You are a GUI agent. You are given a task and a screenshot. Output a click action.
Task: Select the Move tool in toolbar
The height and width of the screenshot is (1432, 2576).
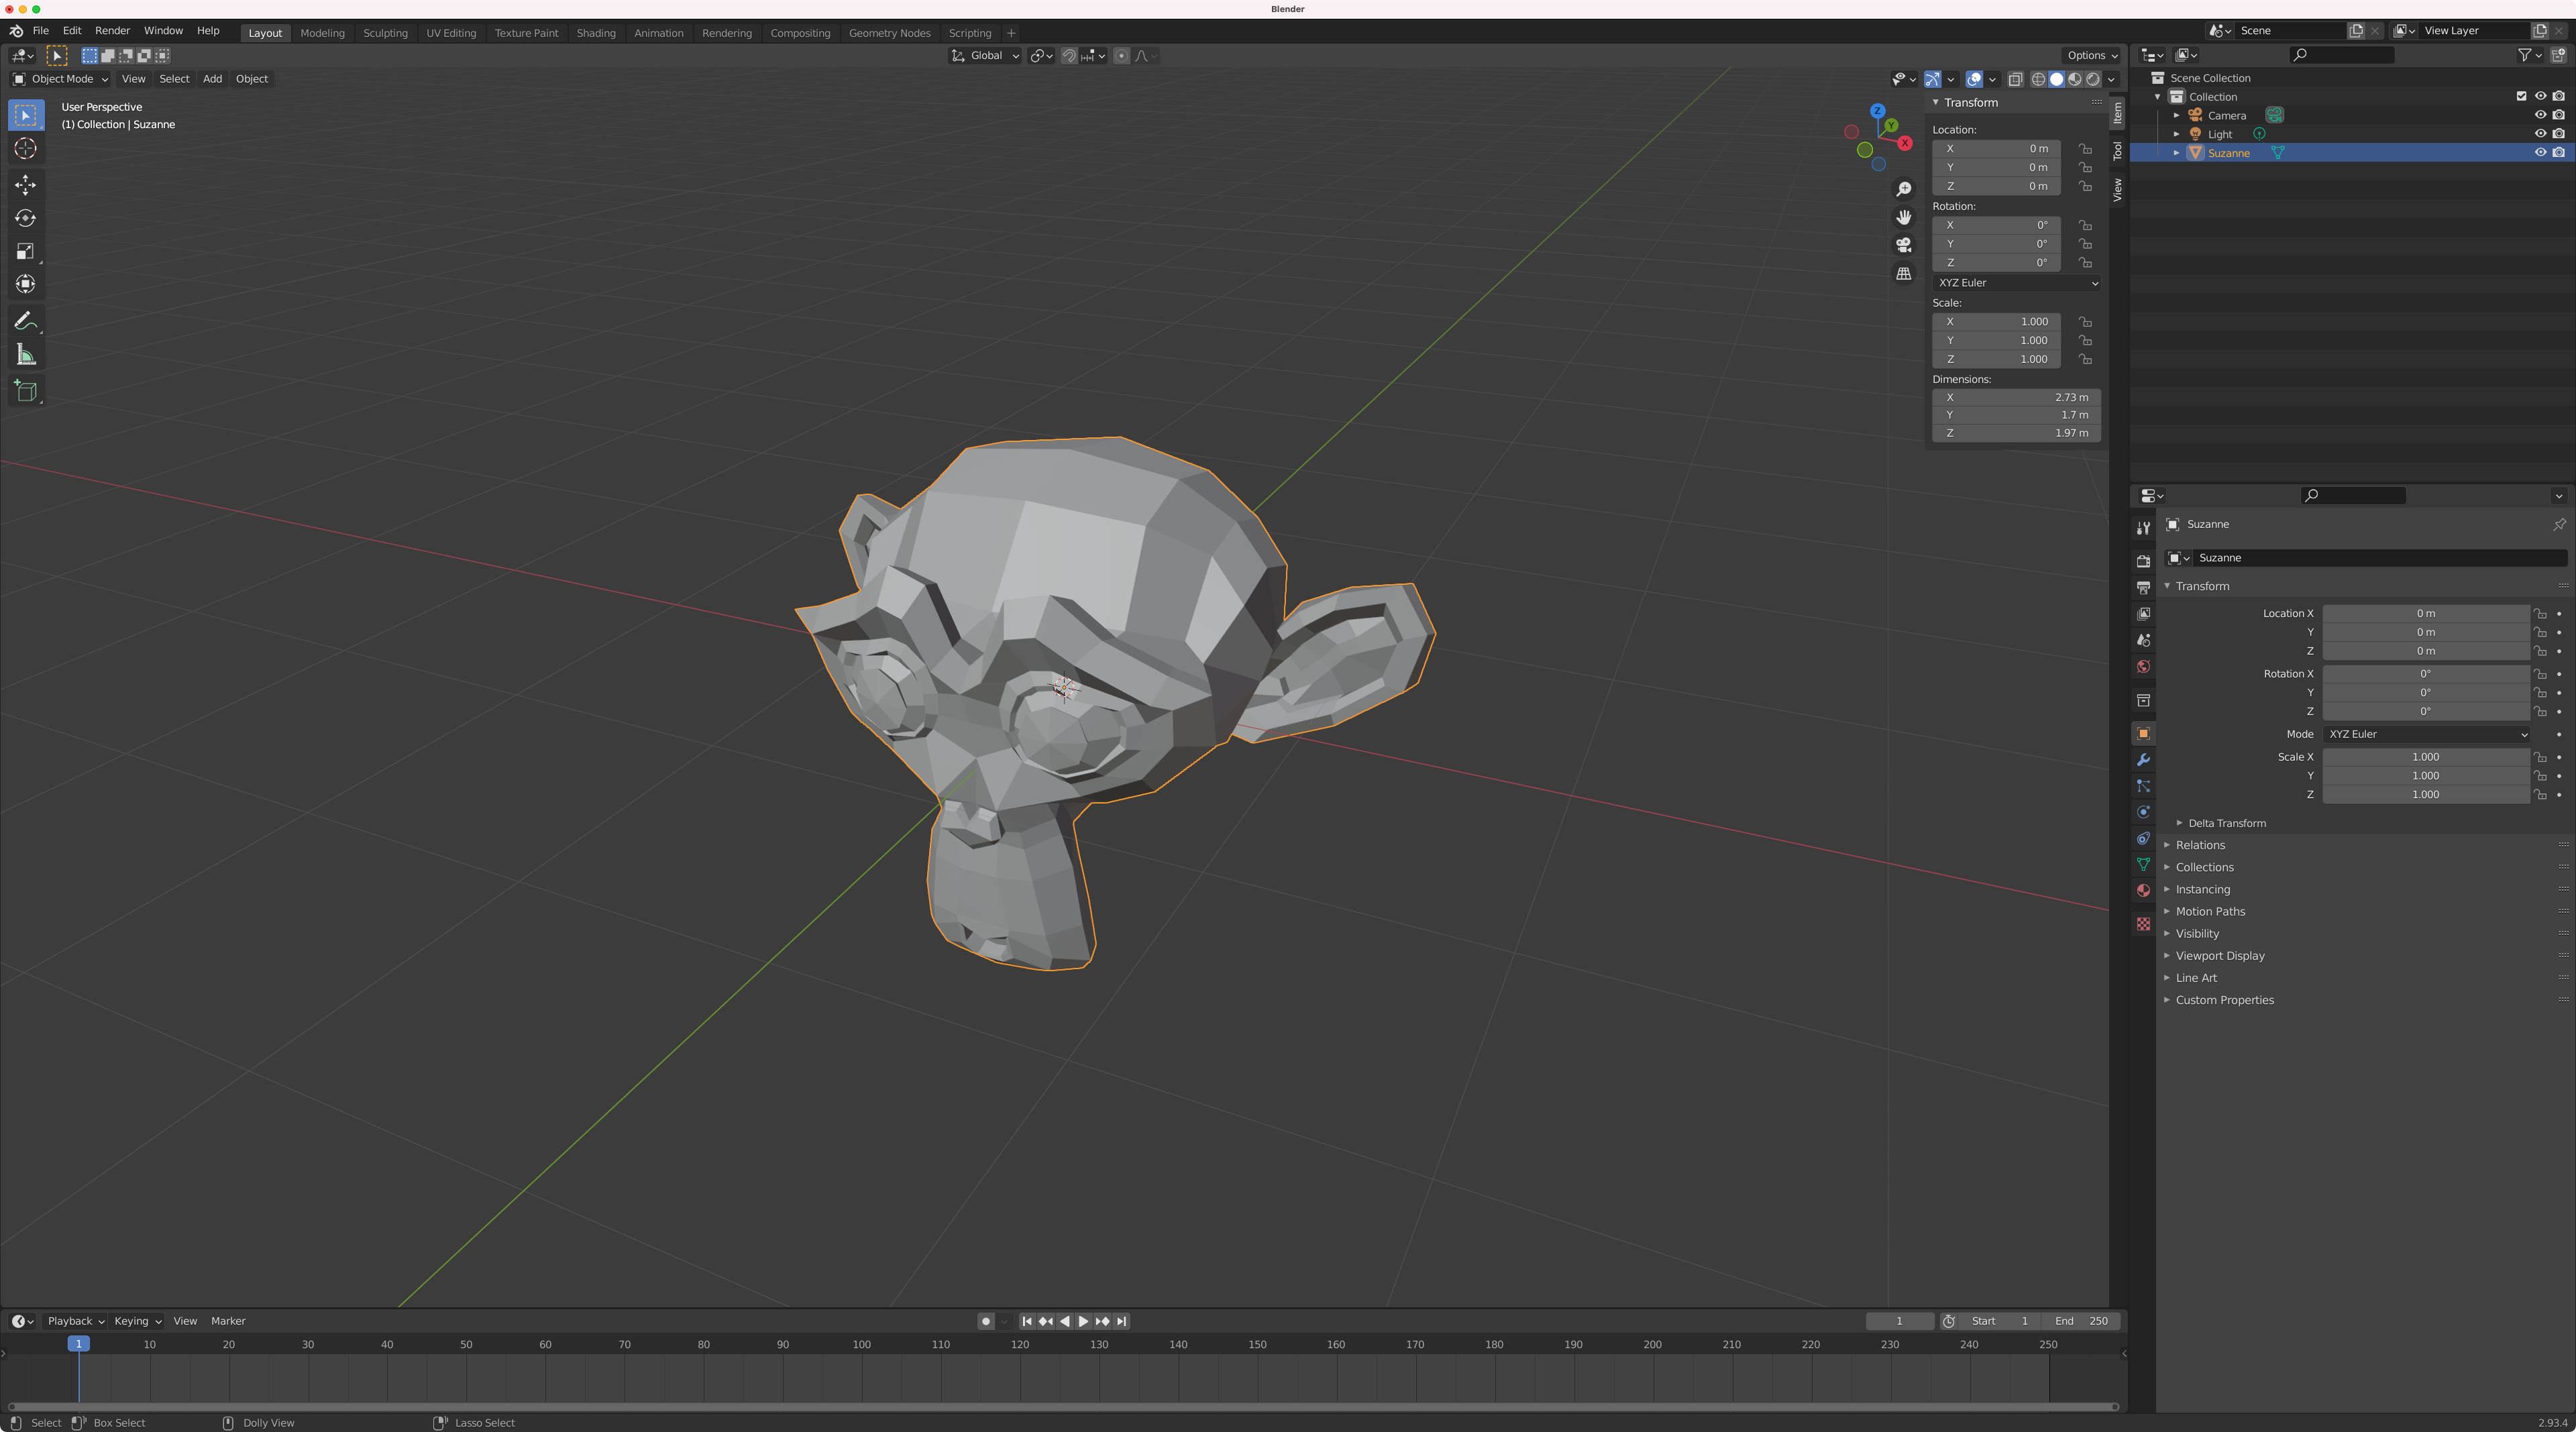click(26, 184)
